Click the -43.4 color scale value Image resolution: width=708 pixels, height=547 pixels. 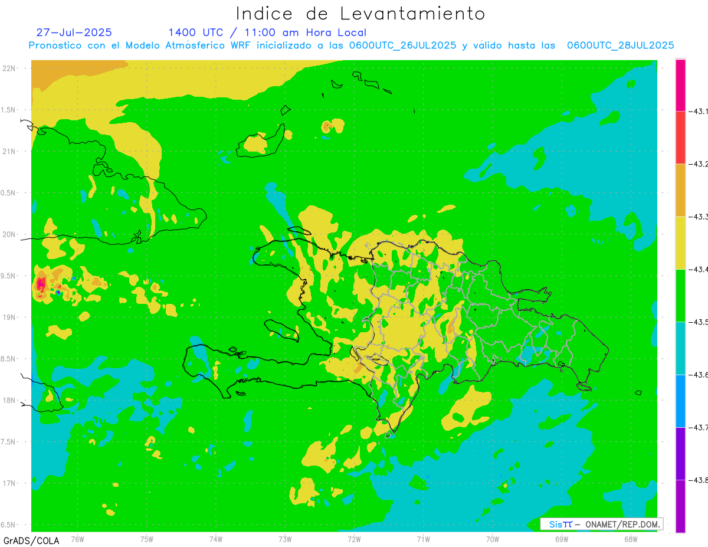pyautogui.click(x=699, y=269)
